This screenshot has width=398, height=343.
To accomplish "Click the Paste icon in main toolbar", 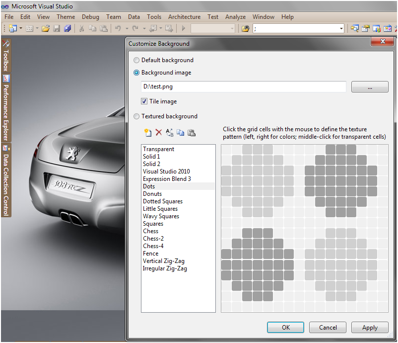I will [104, 28].
